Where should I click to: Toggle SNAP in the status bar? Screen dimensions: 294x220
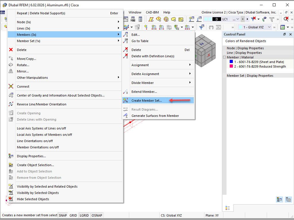click(63, 215)
